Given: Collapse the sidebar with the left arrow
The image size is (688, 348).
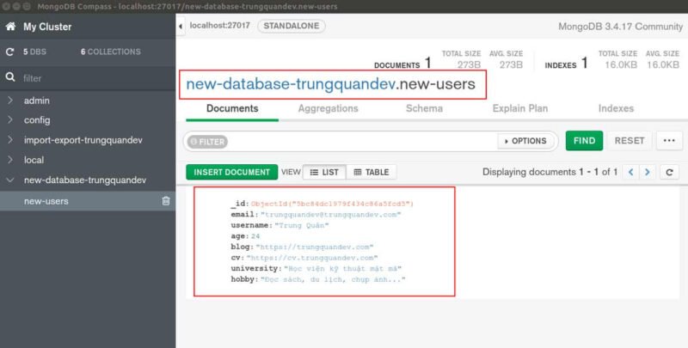Looking at the screenshot, I should point(181,27).
